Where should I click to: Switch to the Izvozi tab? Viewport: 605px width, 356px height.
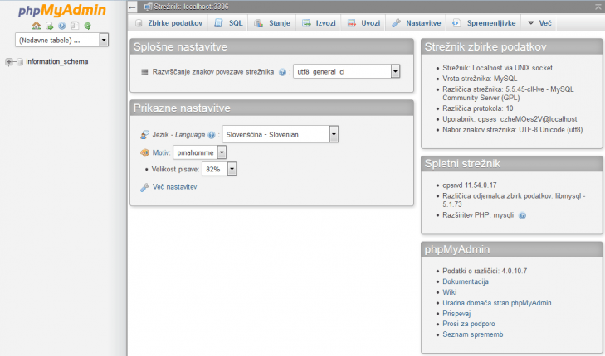tap(319, 23)
